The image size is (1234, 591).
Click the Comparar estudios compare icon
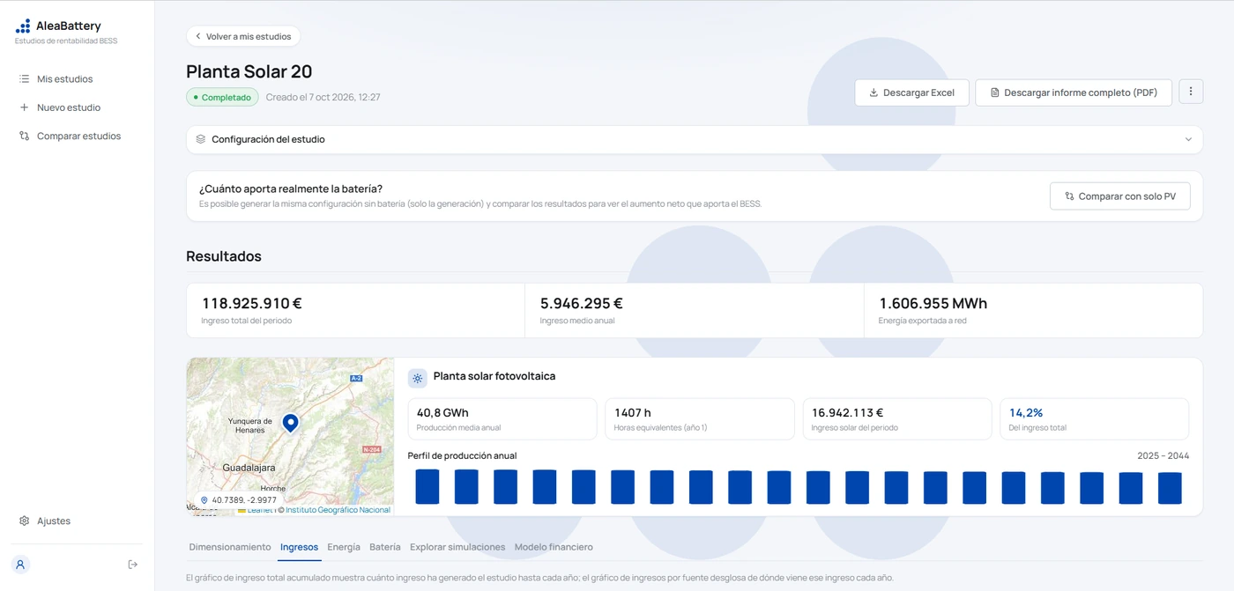coord(24,137)
